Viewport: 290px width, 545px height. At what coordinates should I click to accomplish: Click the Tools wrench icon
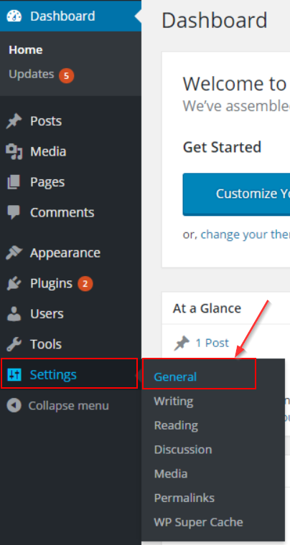14,344
